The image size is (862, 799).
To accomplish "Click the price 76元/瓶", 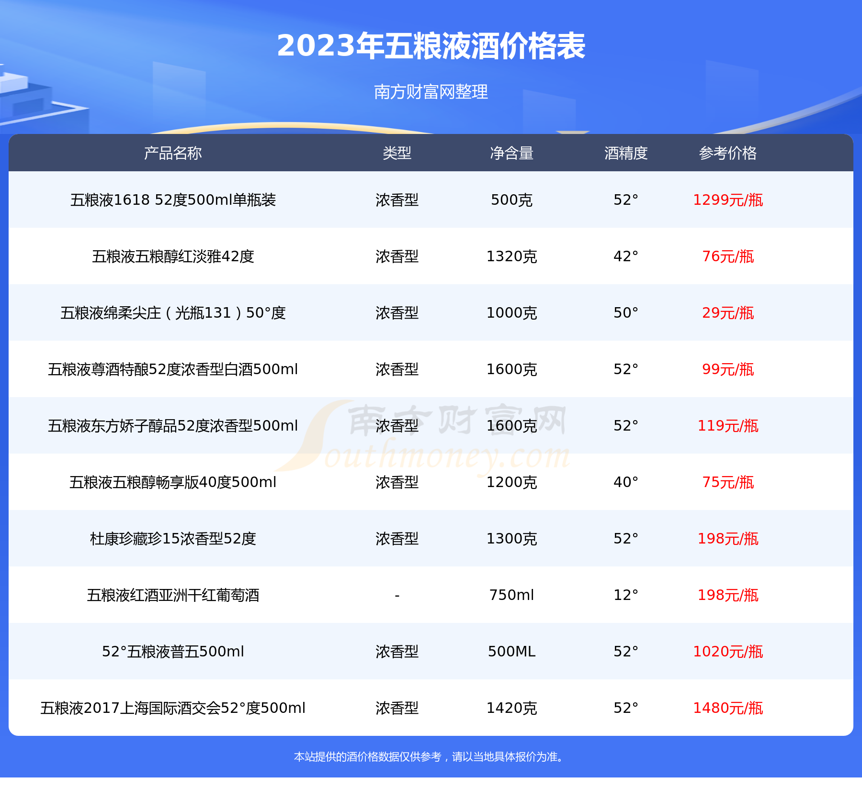I will (728, 256).
